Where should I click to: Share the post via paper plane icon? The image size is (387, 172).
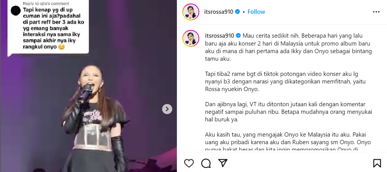[x=222, y=163]
